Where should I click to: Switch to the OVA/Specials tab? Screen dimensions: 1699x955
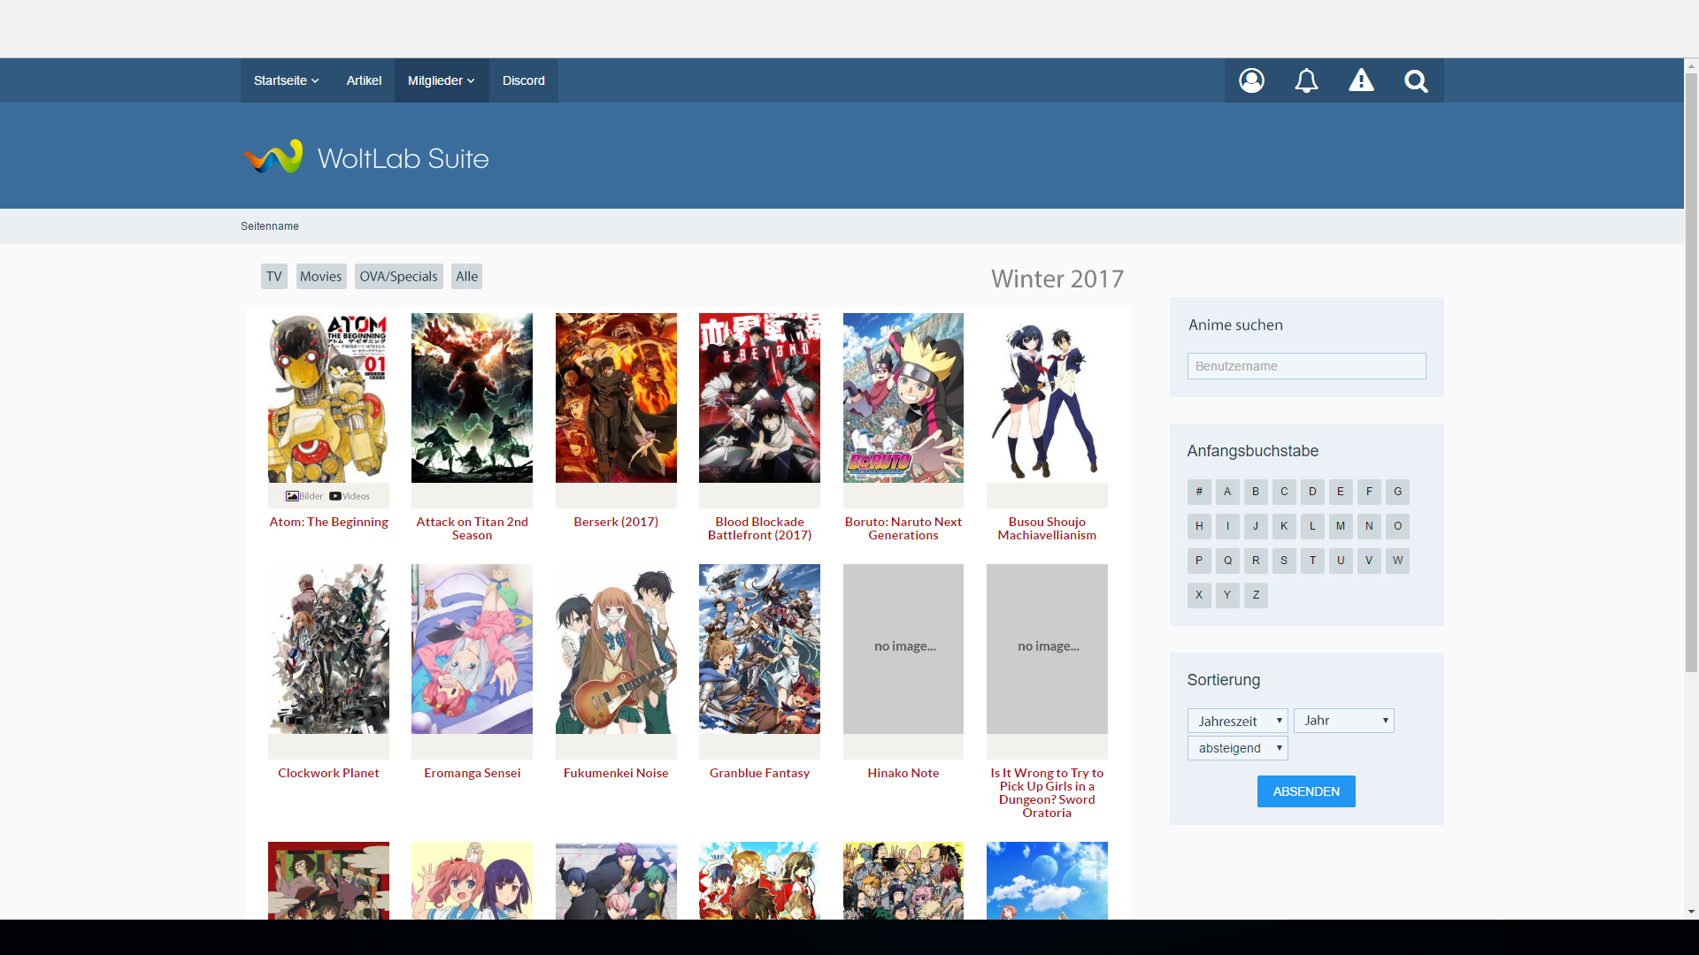[x=398, y=277]
